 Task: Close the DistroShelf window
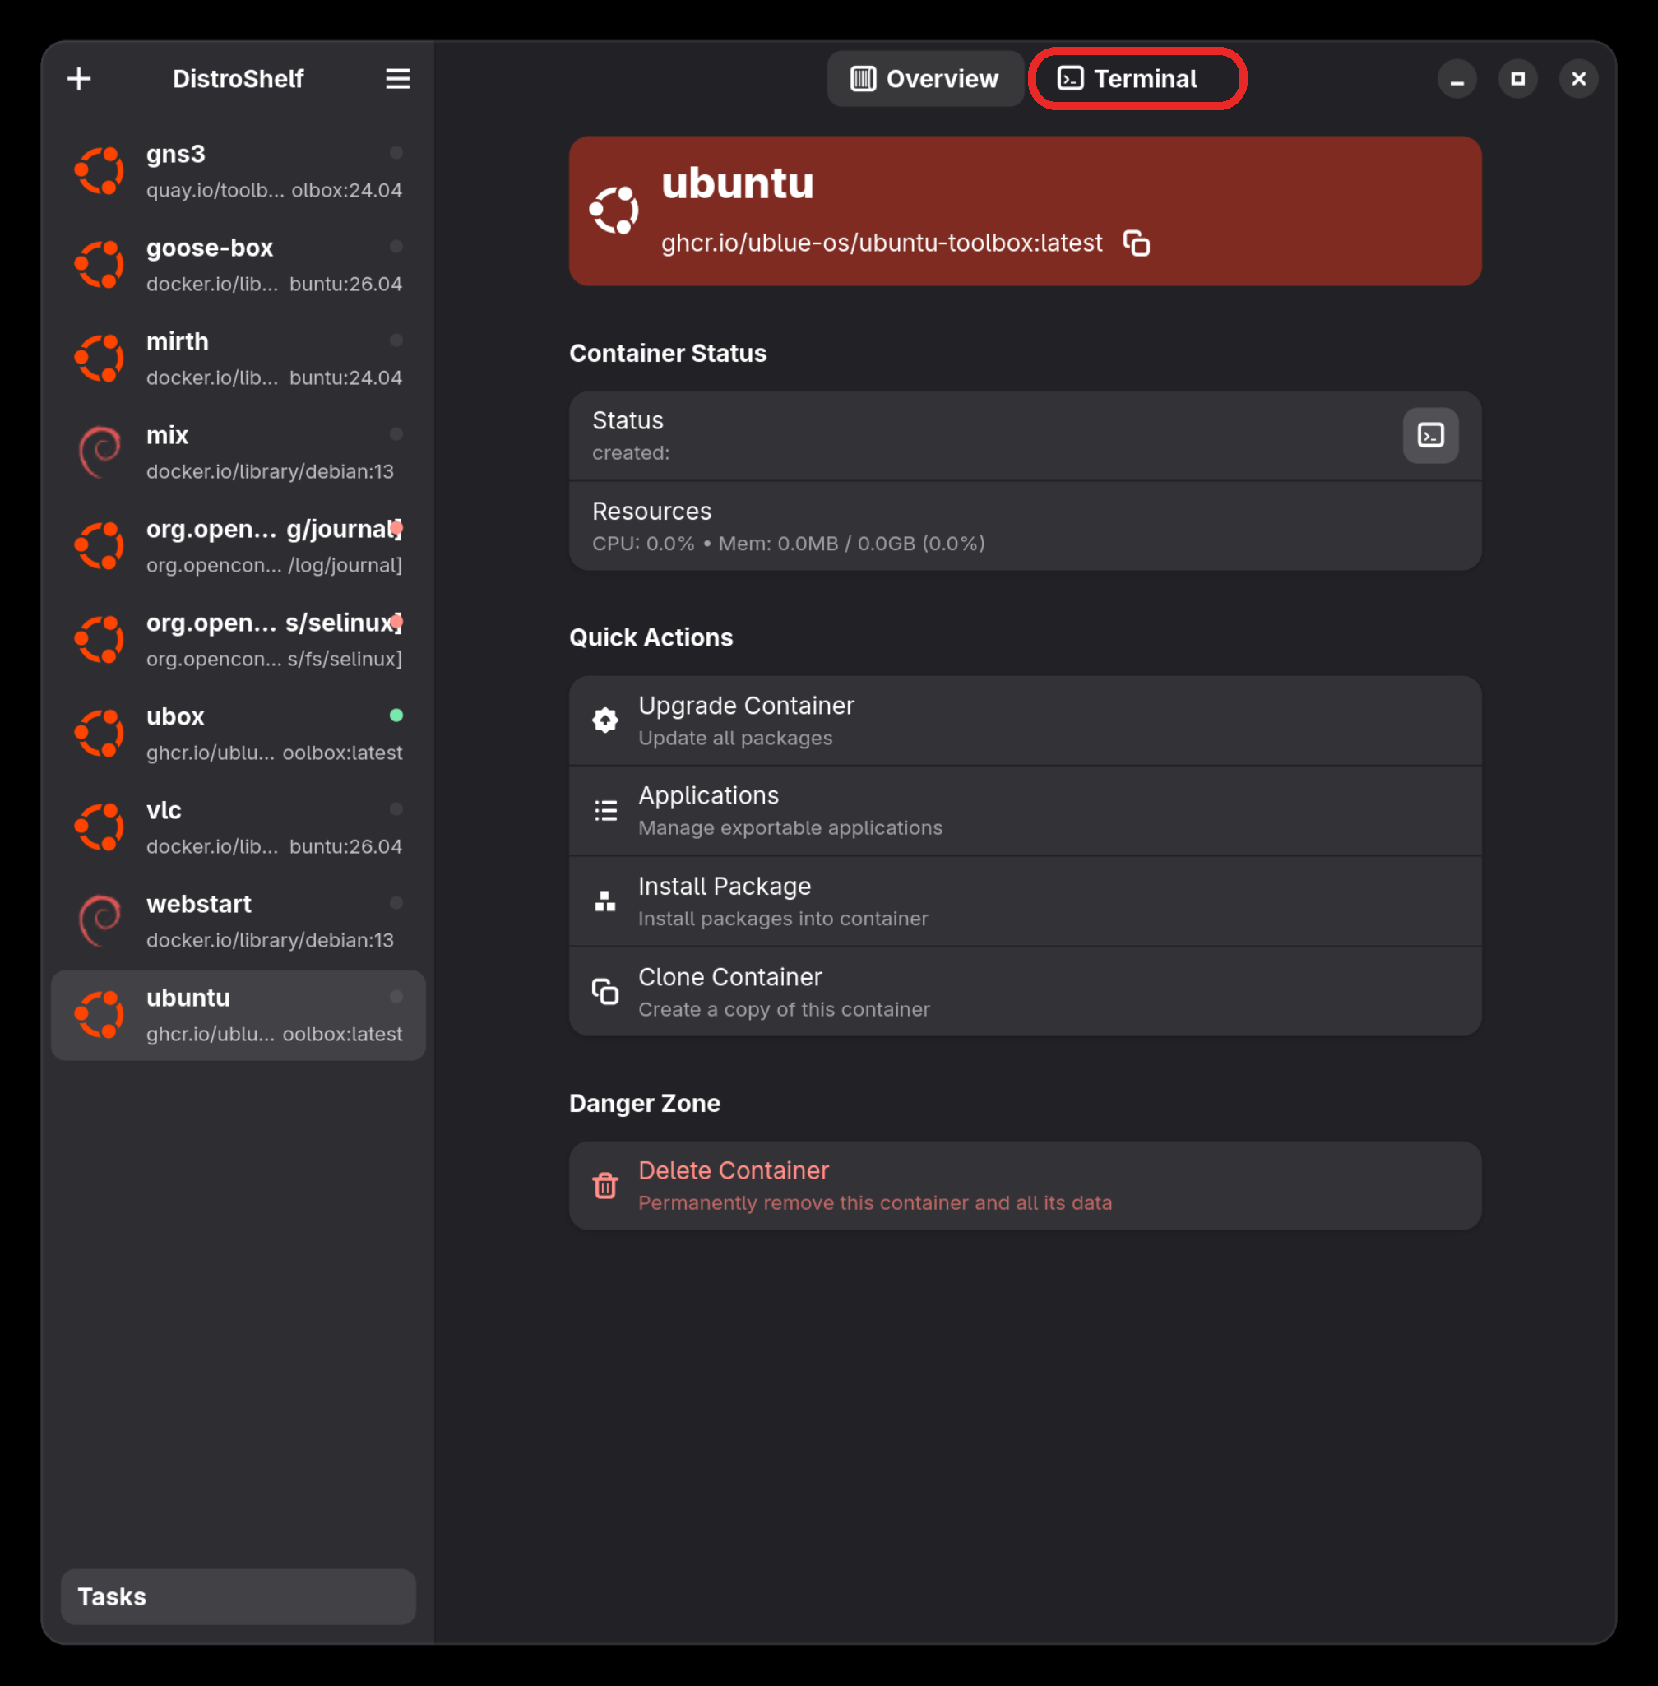coord(1579,78)
